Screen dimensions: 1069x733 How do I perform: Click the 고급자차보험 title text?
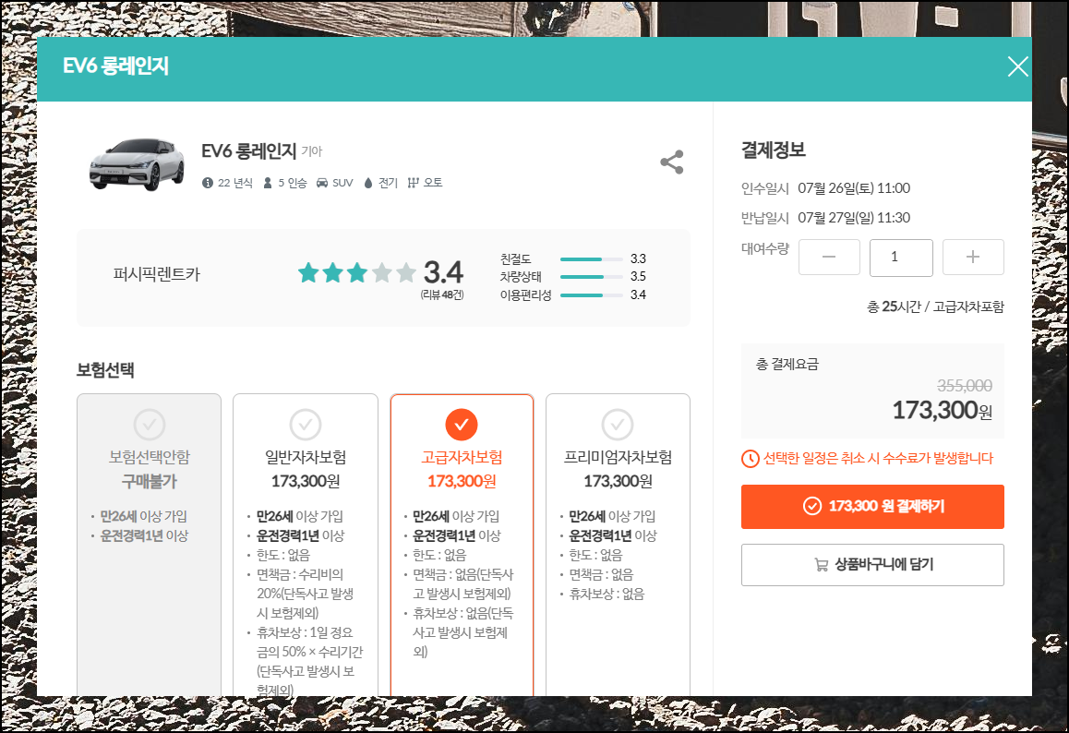[x=462, y=457]
